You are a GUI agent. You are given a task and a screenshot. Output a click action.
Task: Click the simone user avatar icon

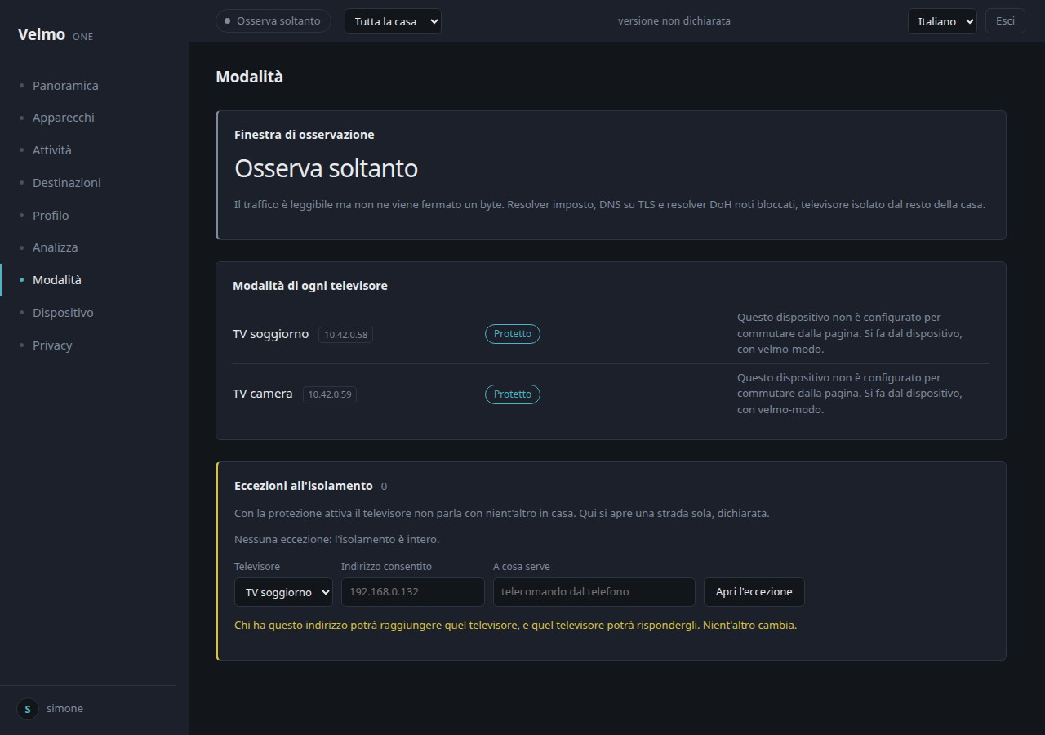coord(28,709)
